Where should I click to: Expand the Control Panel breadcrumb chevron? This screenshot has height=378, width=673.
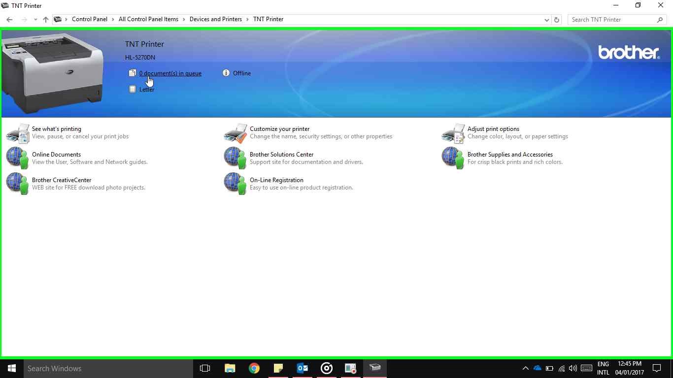point(113,19)
